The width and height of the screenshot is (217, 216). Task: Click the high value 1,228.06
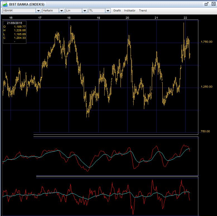point(20,30)
